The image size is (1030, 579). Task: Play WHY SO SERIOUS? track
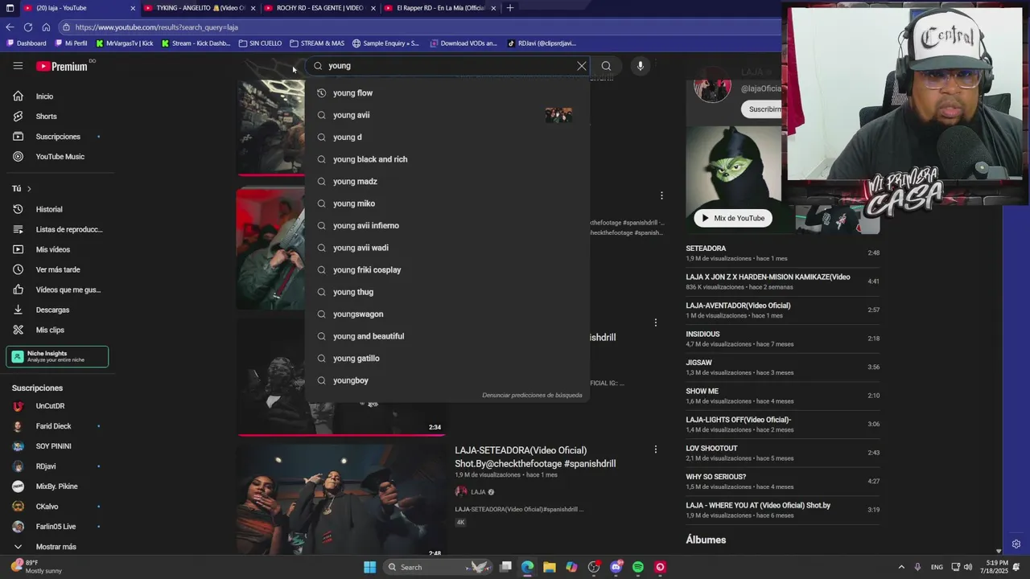pos(782,481)
